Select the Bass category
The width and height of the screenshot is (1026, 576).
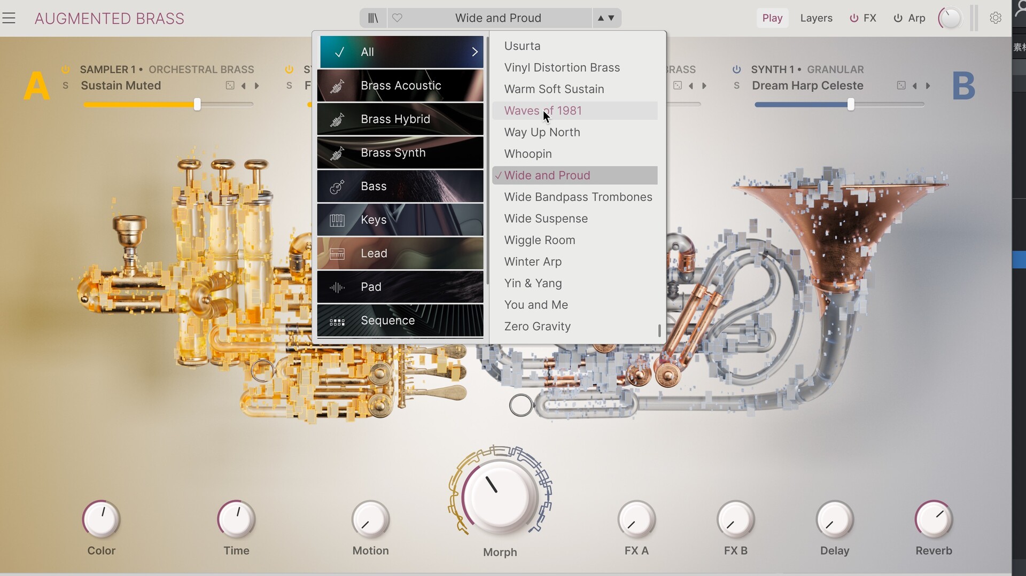coord(400,186)
